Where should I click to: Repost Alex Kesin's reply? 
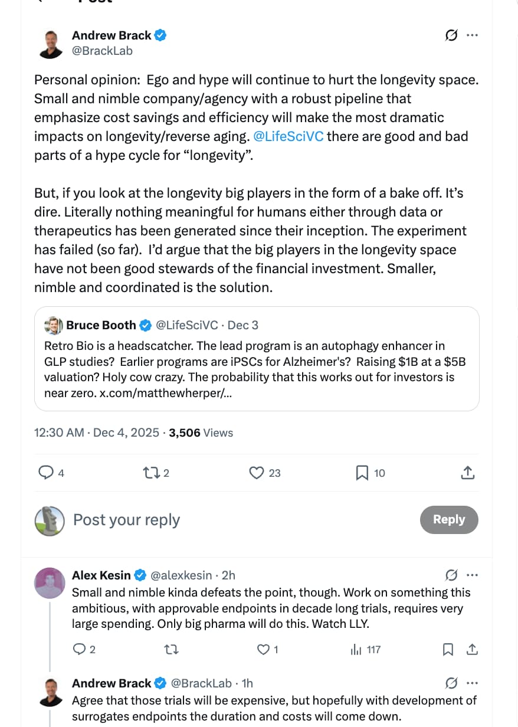click(x=171, y=650)
